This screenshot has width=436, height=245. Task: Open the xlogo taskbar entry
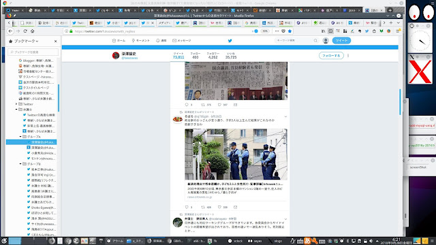pos(275,241)
